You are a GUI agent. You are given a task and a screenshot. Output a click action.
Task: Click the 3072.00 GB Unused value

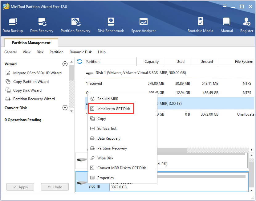[209, 114]
